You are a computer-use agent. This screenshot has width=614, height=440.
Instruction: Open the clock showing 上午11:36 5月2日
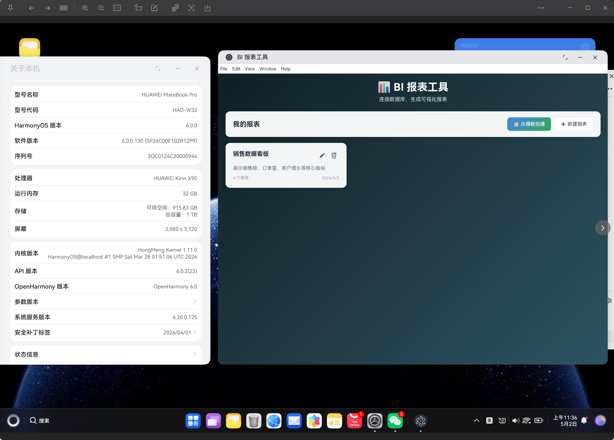(565, 420)
